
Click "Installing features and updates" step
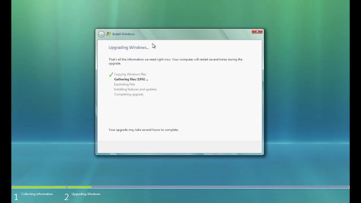coord(135,89)
